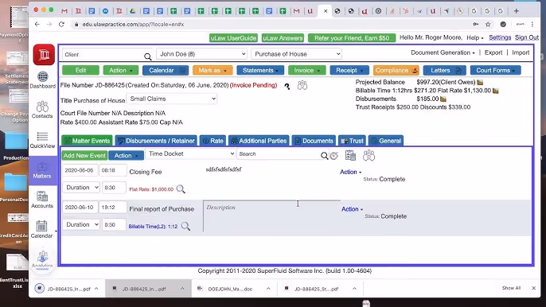Open the Settings link
Image resolution: width=546 pixels, height=307 pixels.
[x=500, y=37]
